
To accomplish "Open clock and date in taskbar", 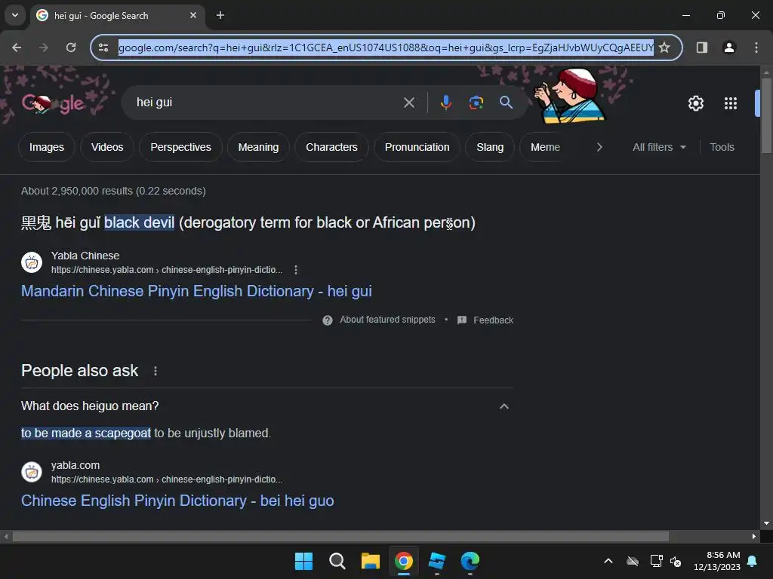I will click(x=717, y=561).
